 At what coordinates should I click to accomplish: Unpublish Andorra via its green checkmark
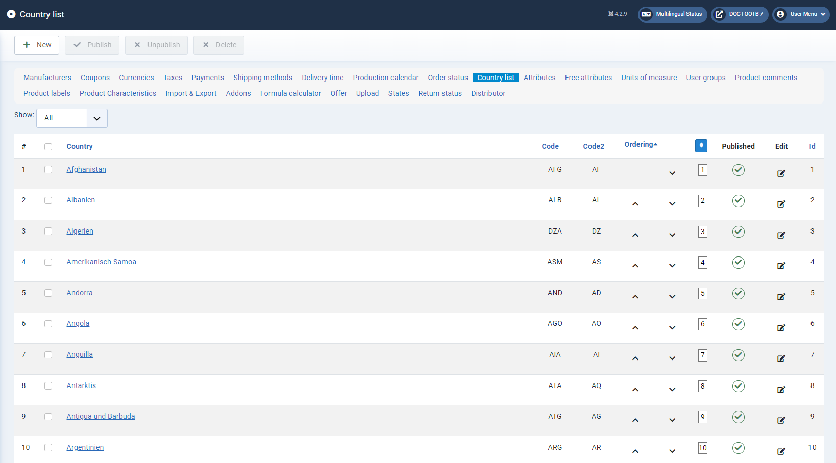coord(738,293)
